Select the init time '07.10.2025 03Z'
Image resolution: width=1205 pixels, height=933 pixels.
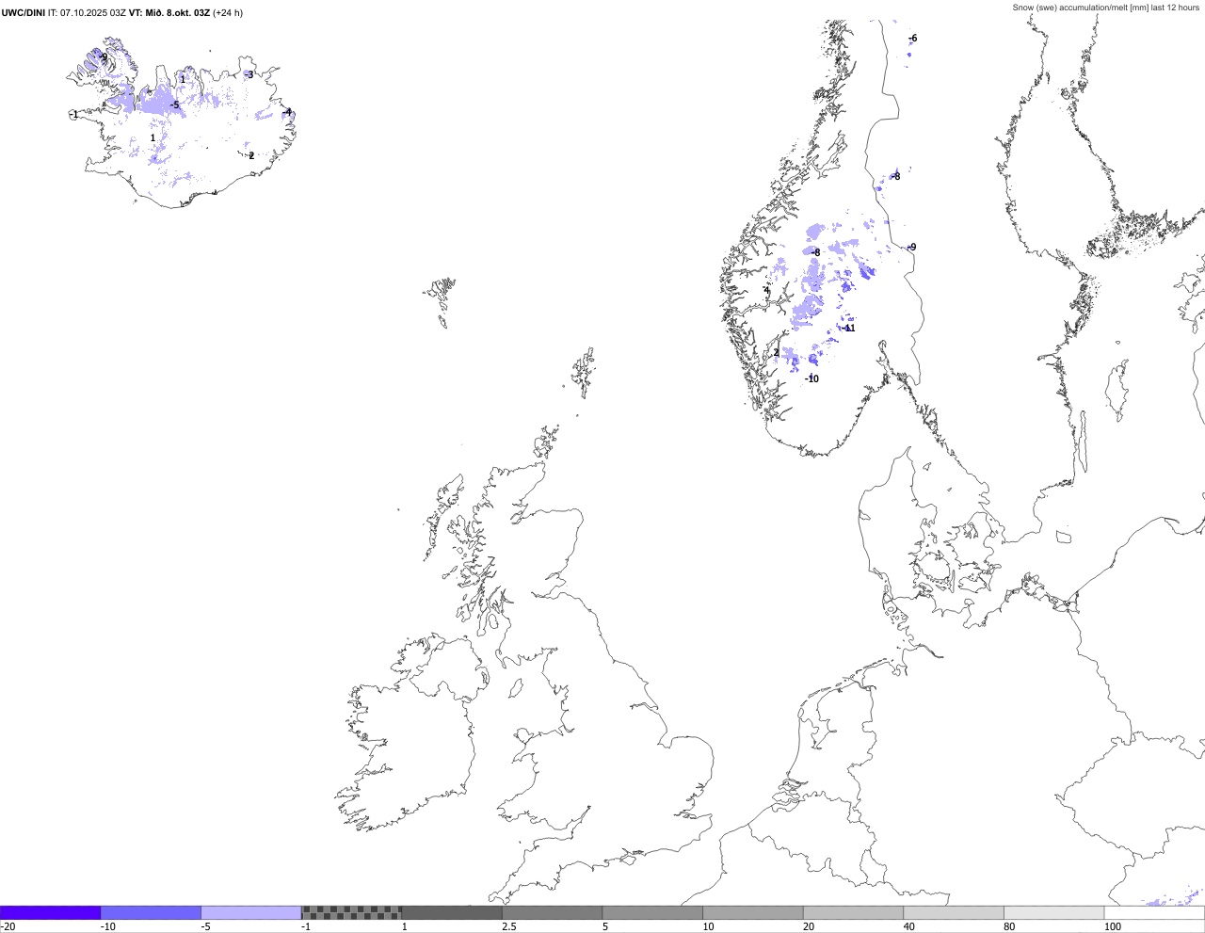(x=93, y=13)
